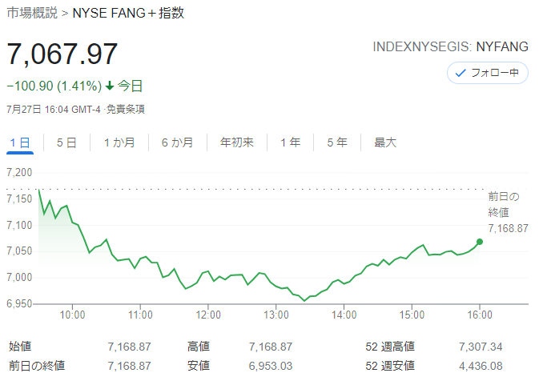Viewport: 539px width, 389px height.
Task: Click the checkmark icon in follow button
Action: click(460, 73)
